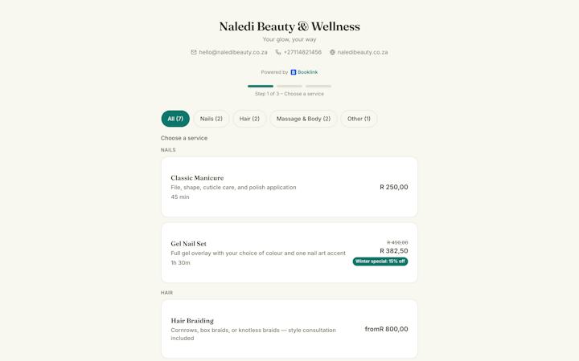
Task: Show Massage & Body (2) services
Action: tap(303, 119)
